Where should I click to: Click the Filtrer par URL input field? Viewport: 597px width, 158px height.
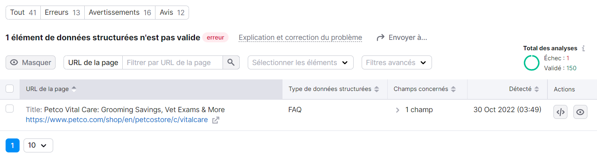coord(172,63)
